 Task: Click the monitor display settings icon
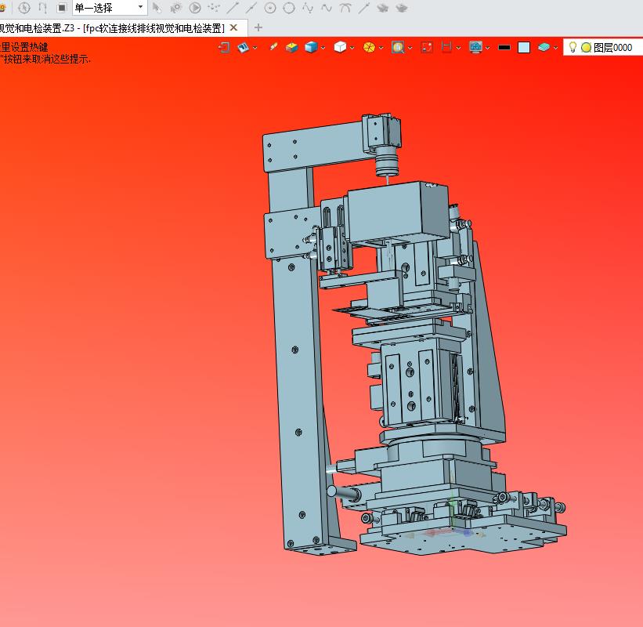point(475,47)
